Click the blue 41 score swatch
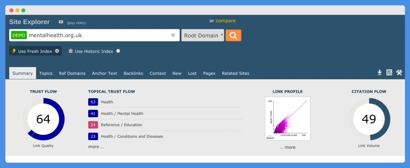Viewport: 410px width, 168px height. point(93,113)
